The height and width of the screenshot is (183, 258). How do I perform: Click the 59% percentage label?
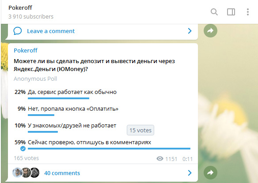[x=20, y=142]
